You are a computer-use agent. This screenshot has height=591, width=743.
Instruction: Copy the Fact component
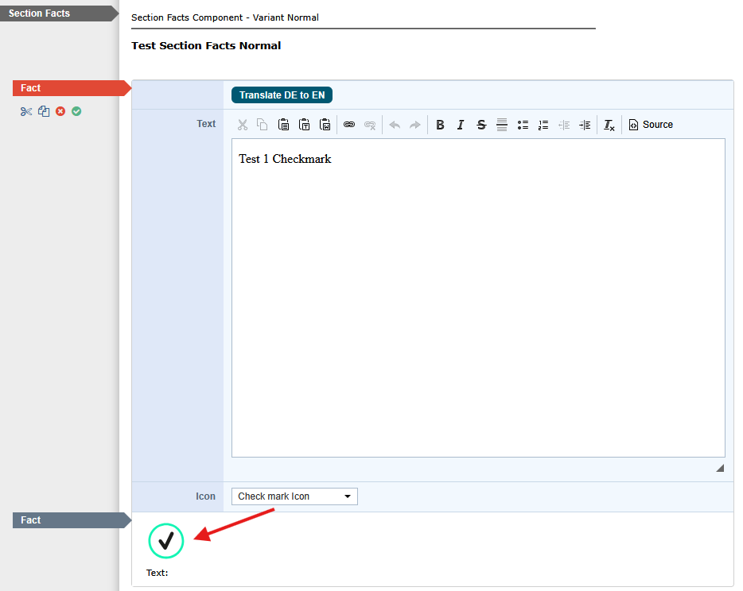point(44,111)
